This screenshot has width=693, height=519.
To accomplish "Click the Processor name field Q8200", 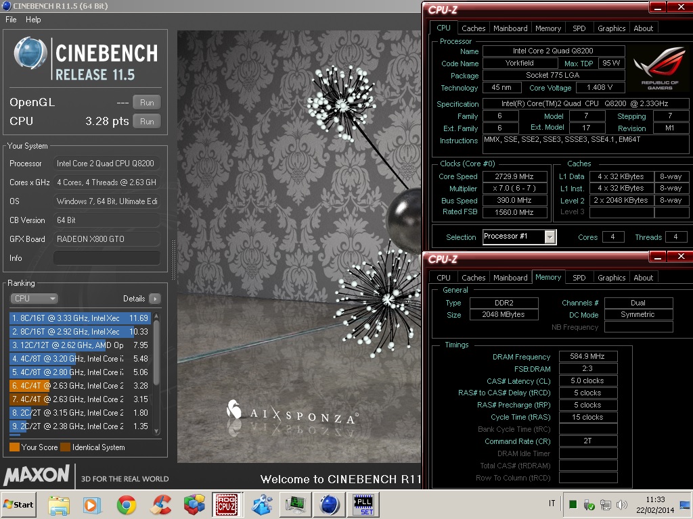I will pos(554,51).
